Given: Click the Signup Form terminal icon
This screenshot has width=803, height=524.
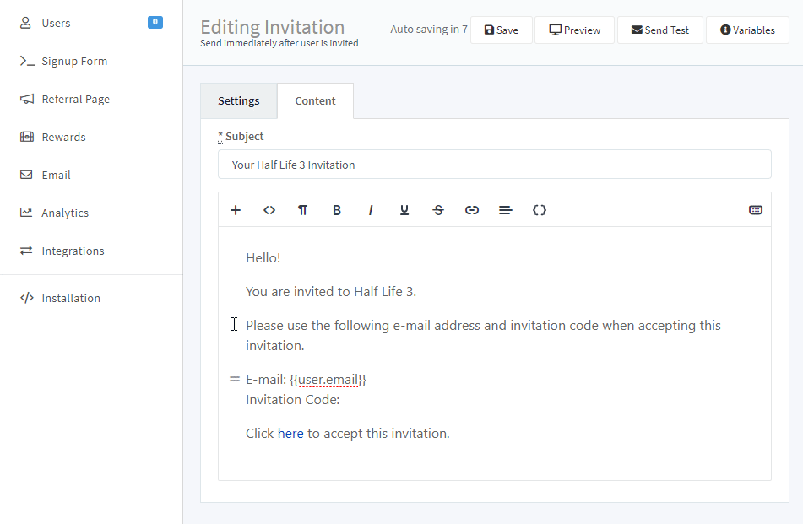Looking at the screenshot, I should click(x=27, y=61).
